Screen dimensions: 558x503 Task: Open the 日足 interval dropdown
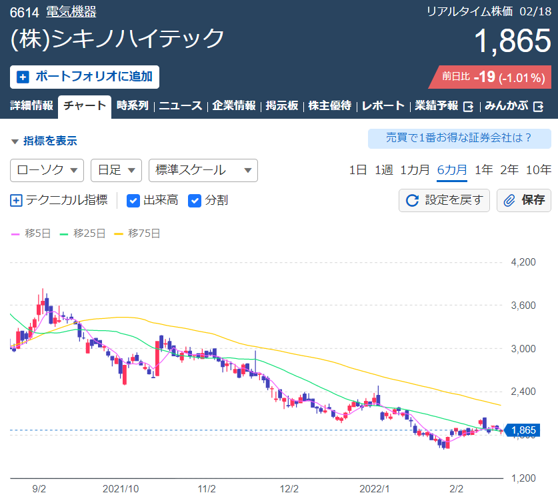click(x=117, y=170)
